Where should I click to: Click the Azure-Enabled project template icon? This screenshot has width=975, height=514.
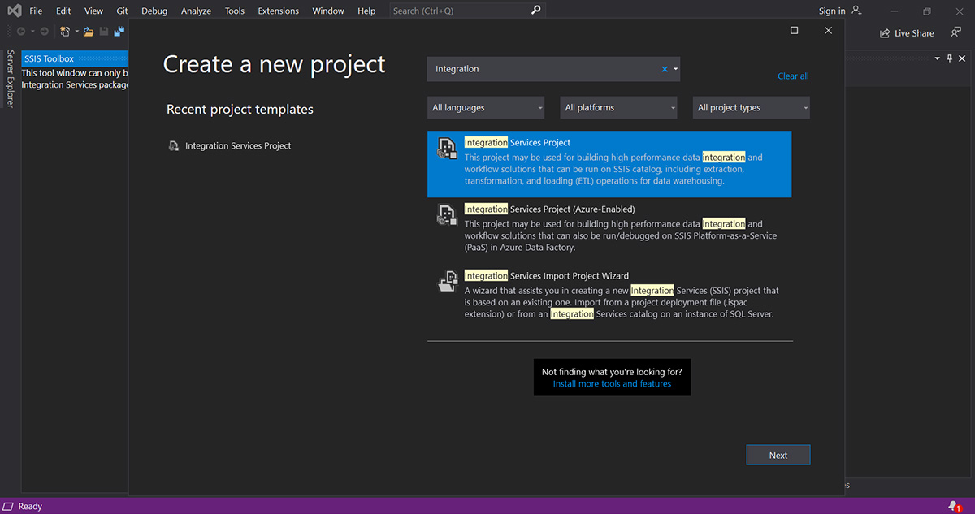pos(446,214)
